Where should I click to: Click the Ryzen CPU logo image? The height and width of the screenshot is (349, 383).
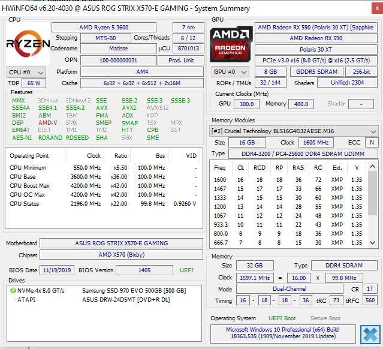(x=28, y=44)
